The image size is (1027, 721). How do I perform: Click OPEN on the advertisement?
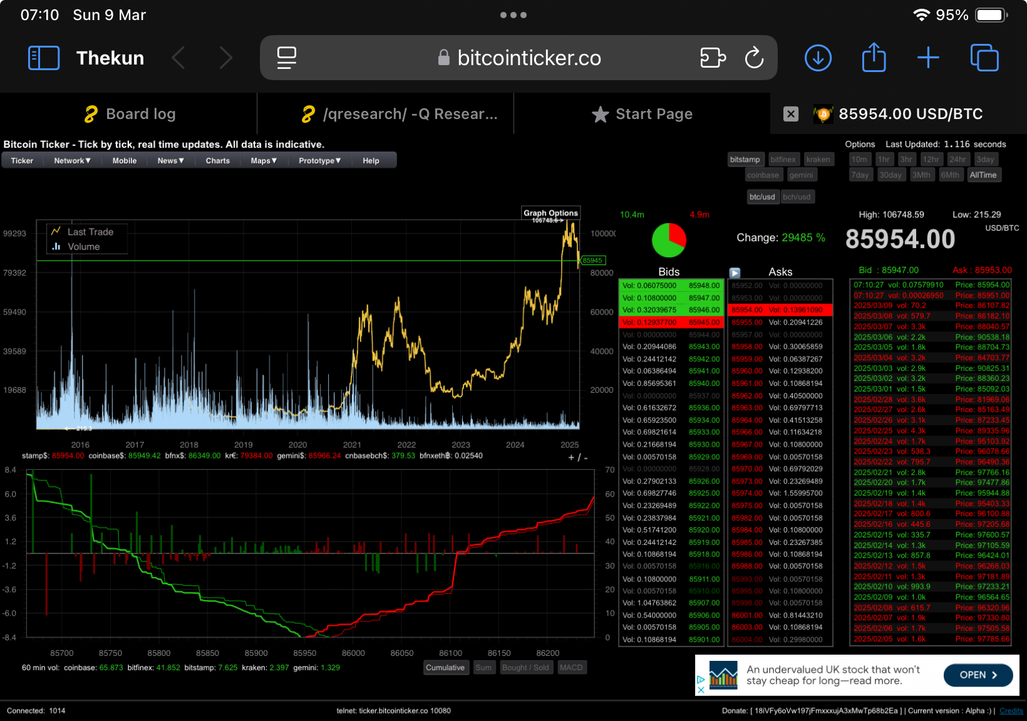[978, 675]
